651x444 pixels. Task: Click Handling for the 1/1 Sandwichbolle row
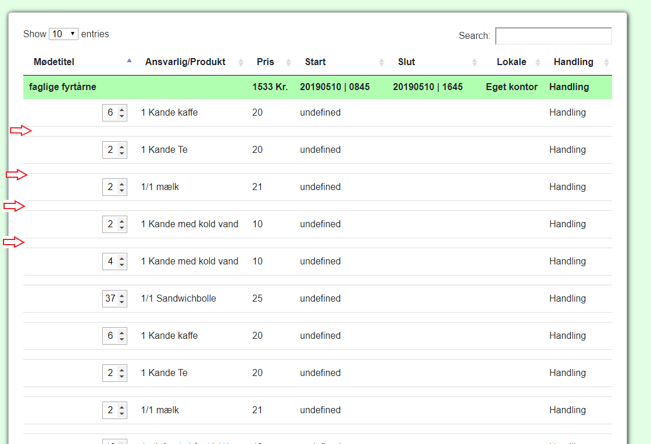coord(567,298)
